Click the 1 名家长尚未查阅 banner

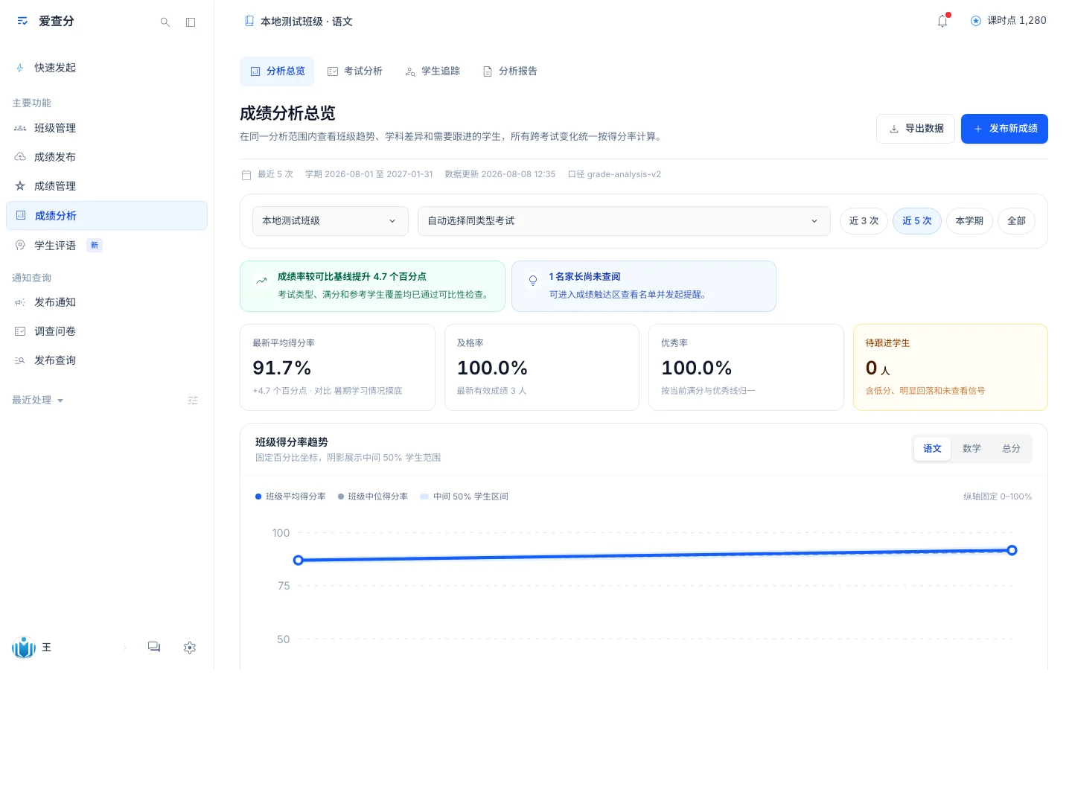coord(644,286)
